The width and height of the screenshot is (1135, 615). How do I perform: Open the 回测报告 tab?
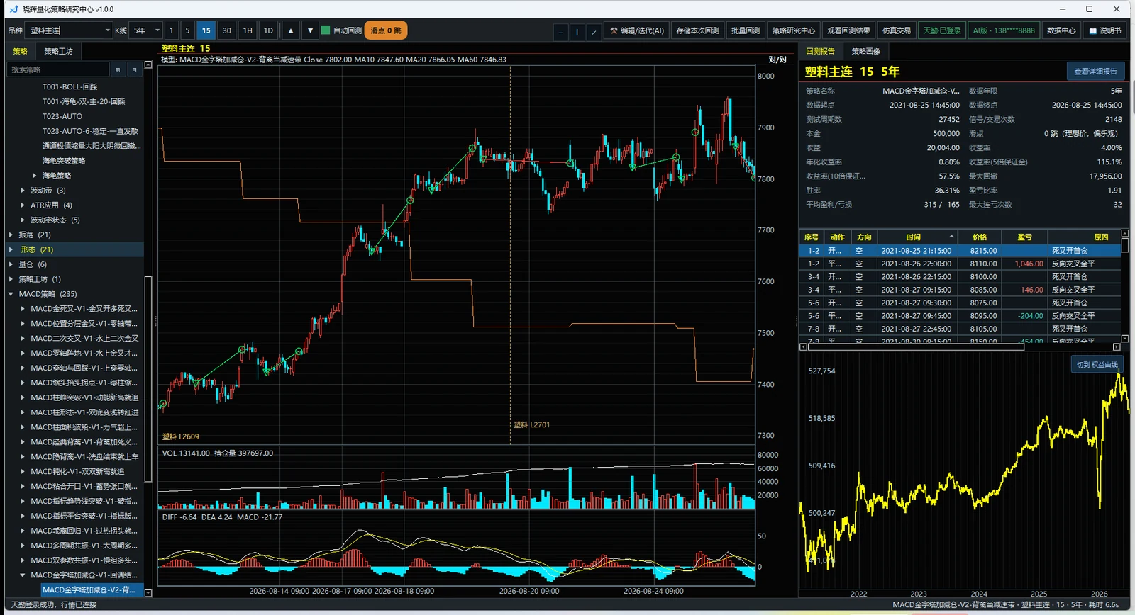[820, 51]
